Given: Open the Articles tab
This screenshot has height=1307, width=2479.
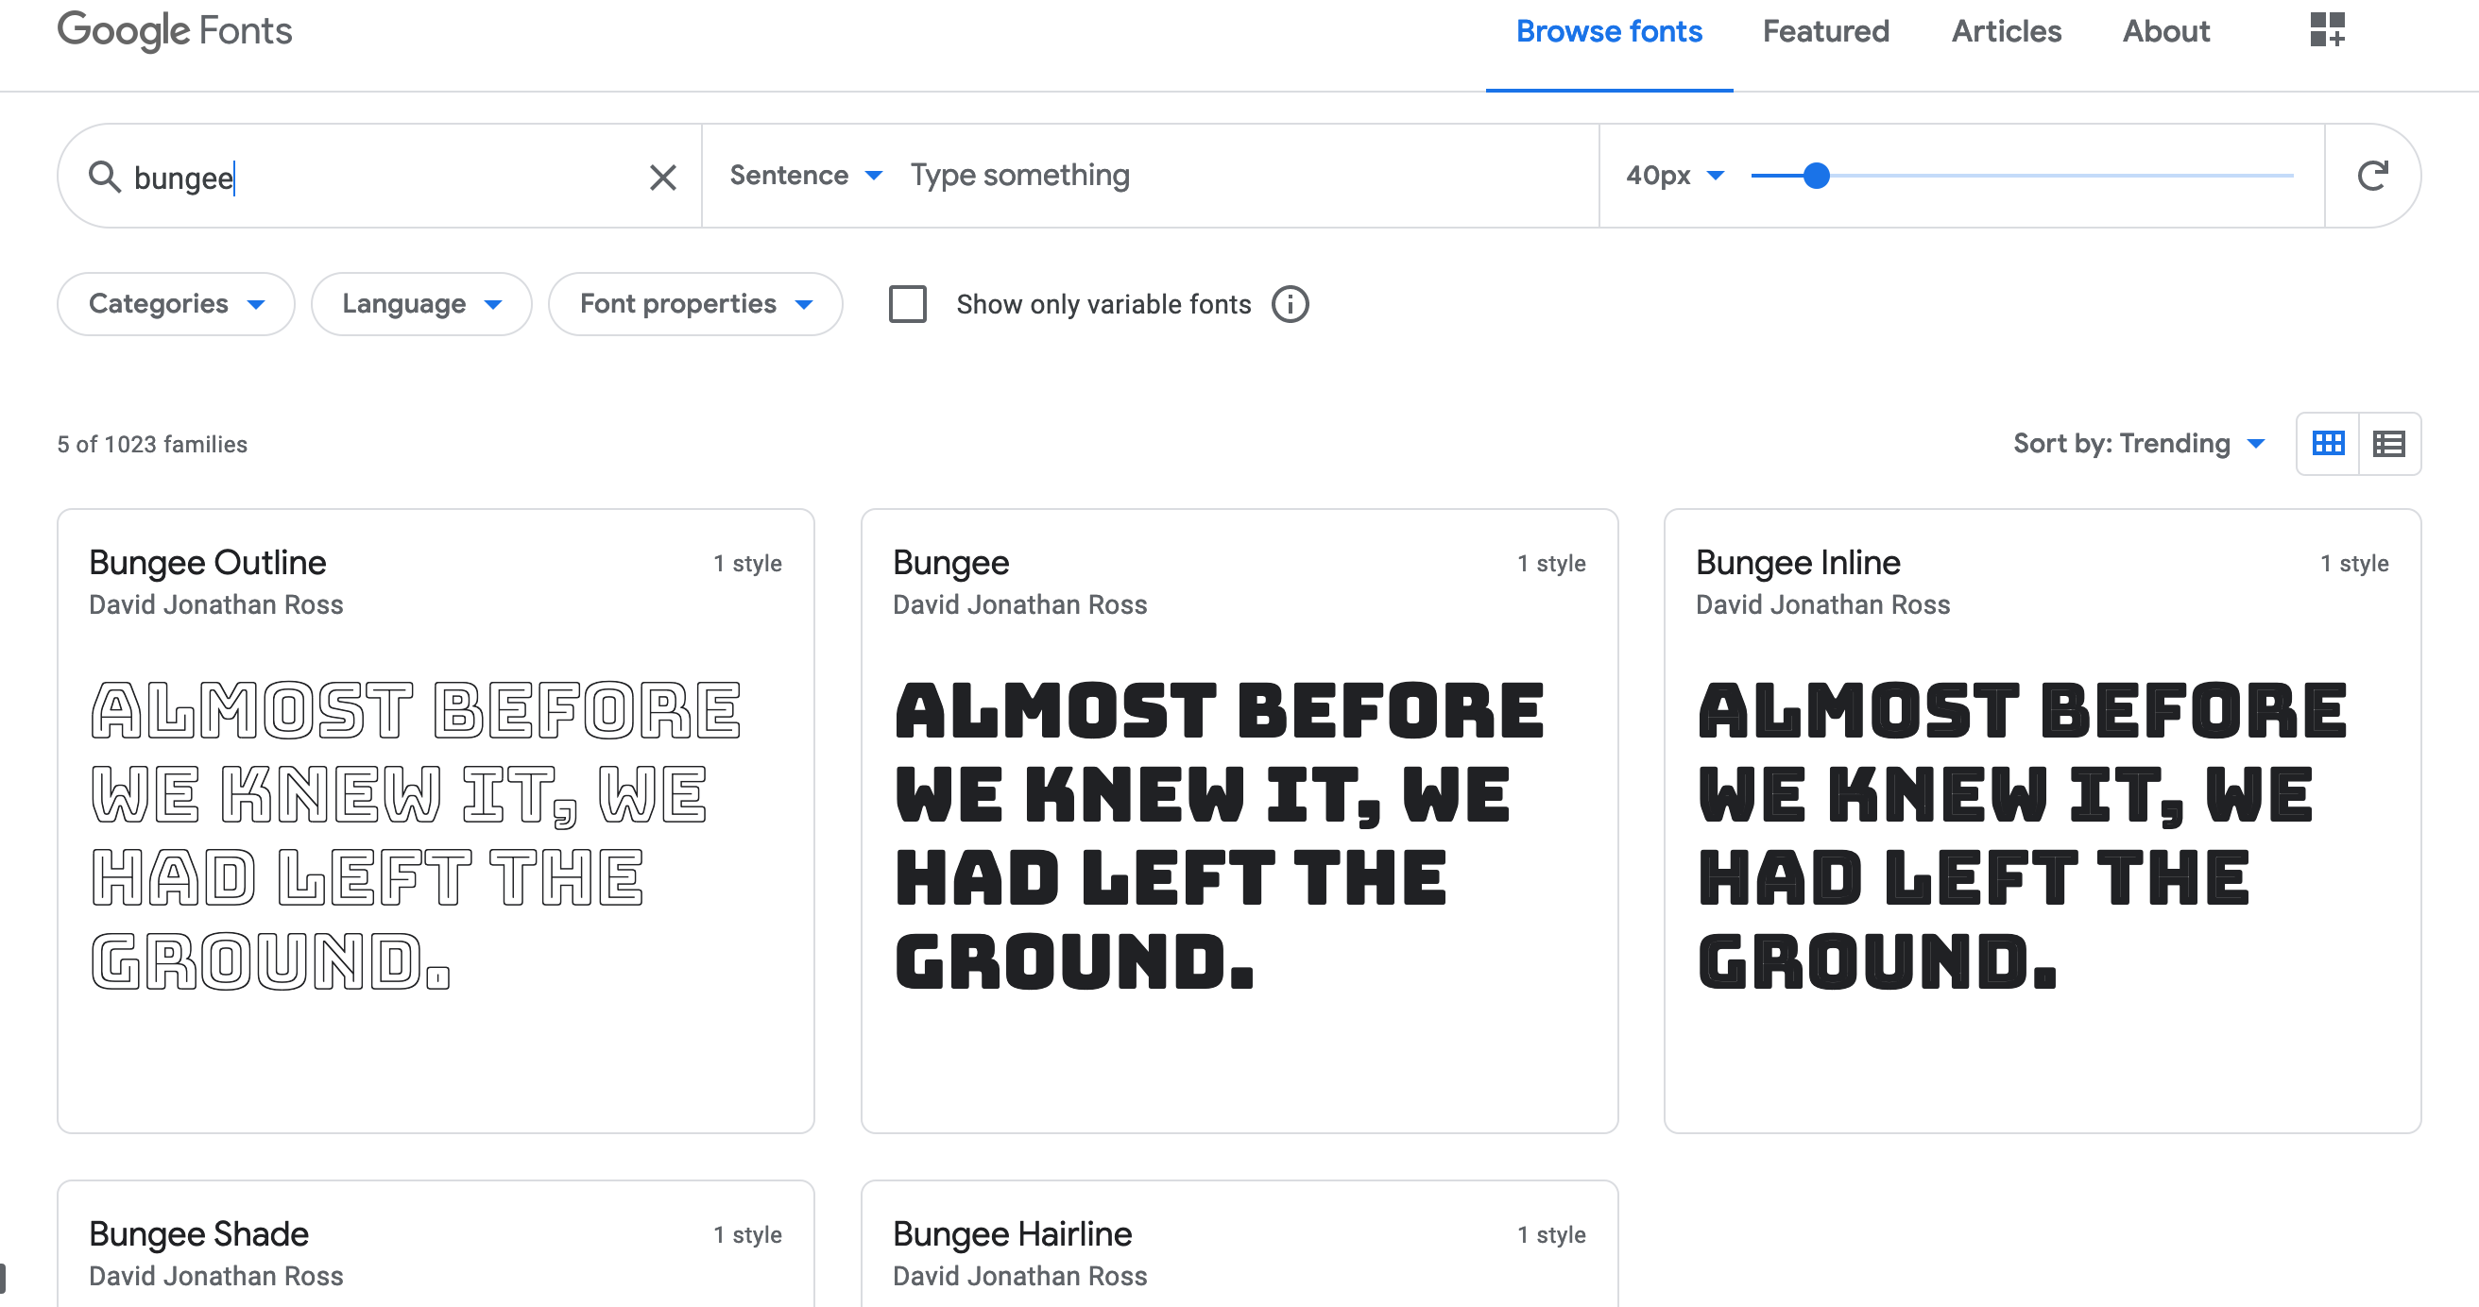Looking at the screenshot, I should pyautogui.click(x=2006, y=31).
